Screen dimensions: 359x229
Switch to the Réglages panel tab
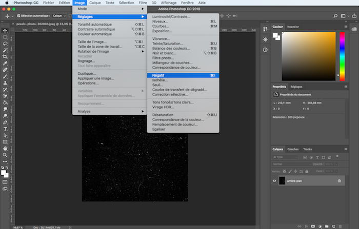coord(296,87)
